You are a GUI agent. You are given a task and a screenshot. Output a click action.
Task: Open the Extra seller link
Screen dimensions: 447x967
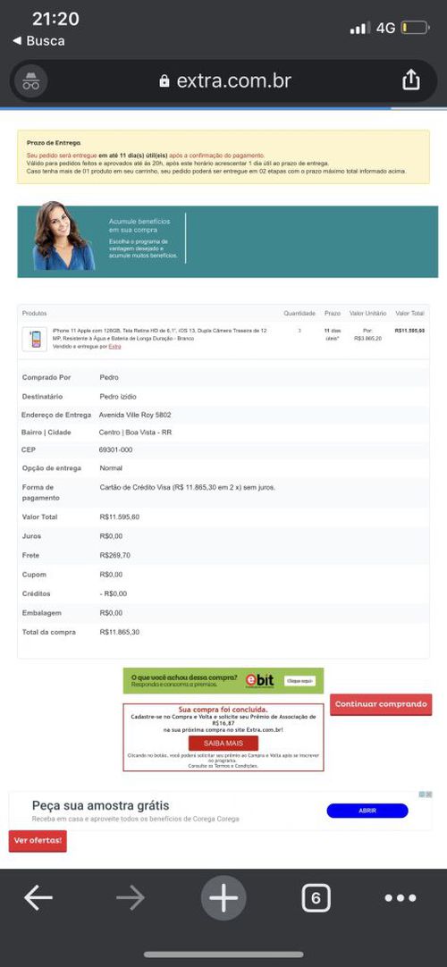114,347
